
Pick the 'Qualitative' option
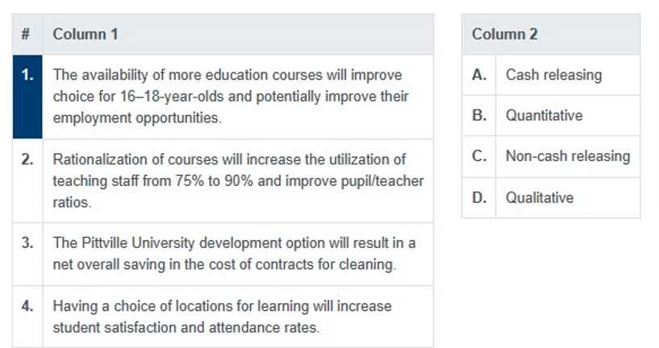[x=540, y=197]
